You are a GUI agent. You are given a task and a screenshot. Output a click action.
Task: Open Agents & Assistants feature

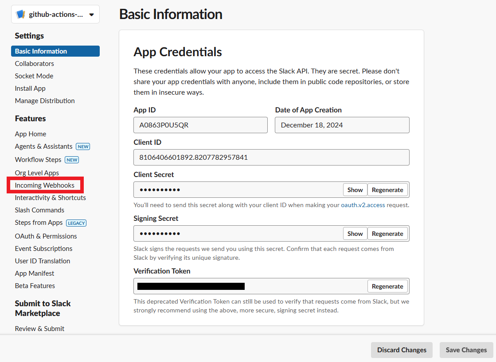coord(43,146)
